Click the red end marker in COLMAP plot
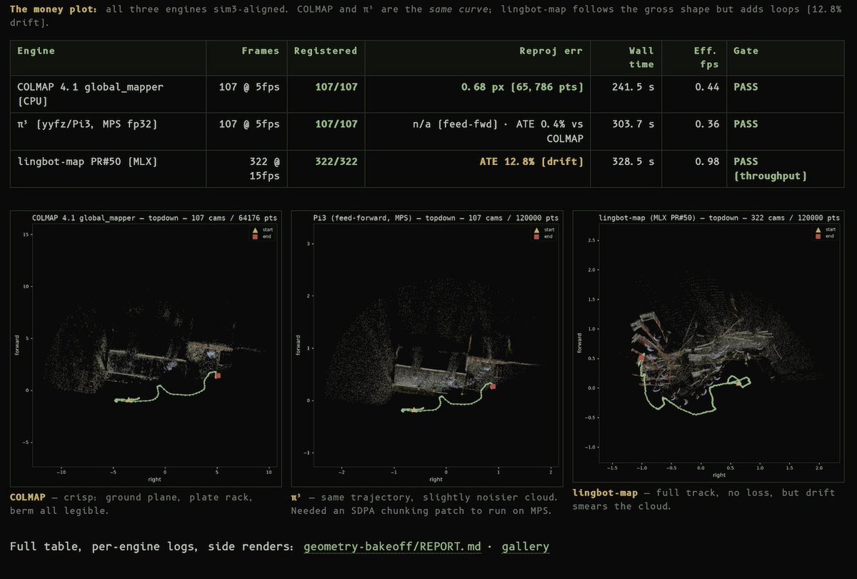 pos(218,376)
